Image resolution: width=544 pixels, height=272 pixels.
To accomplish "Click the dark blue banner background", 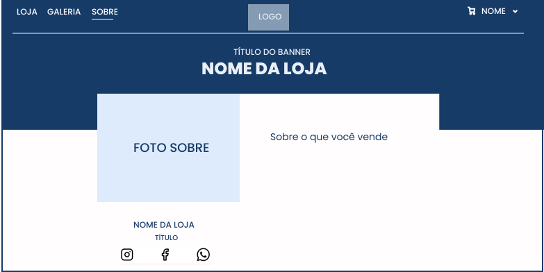I will click(x=486, y=83).
